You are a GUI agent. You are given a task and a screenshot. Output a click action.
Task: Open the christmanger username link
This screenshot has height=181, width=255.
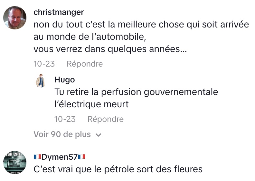[x=59, y=12]
